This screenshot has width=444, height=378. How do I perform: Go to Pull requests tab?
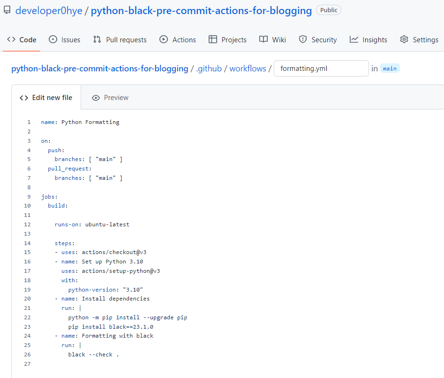120,40
